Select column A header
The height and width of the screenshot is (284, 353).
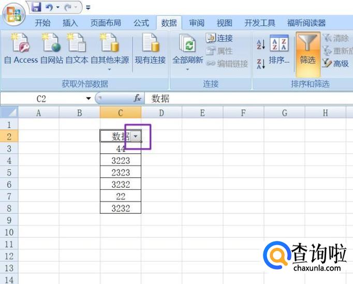[38, 112]
